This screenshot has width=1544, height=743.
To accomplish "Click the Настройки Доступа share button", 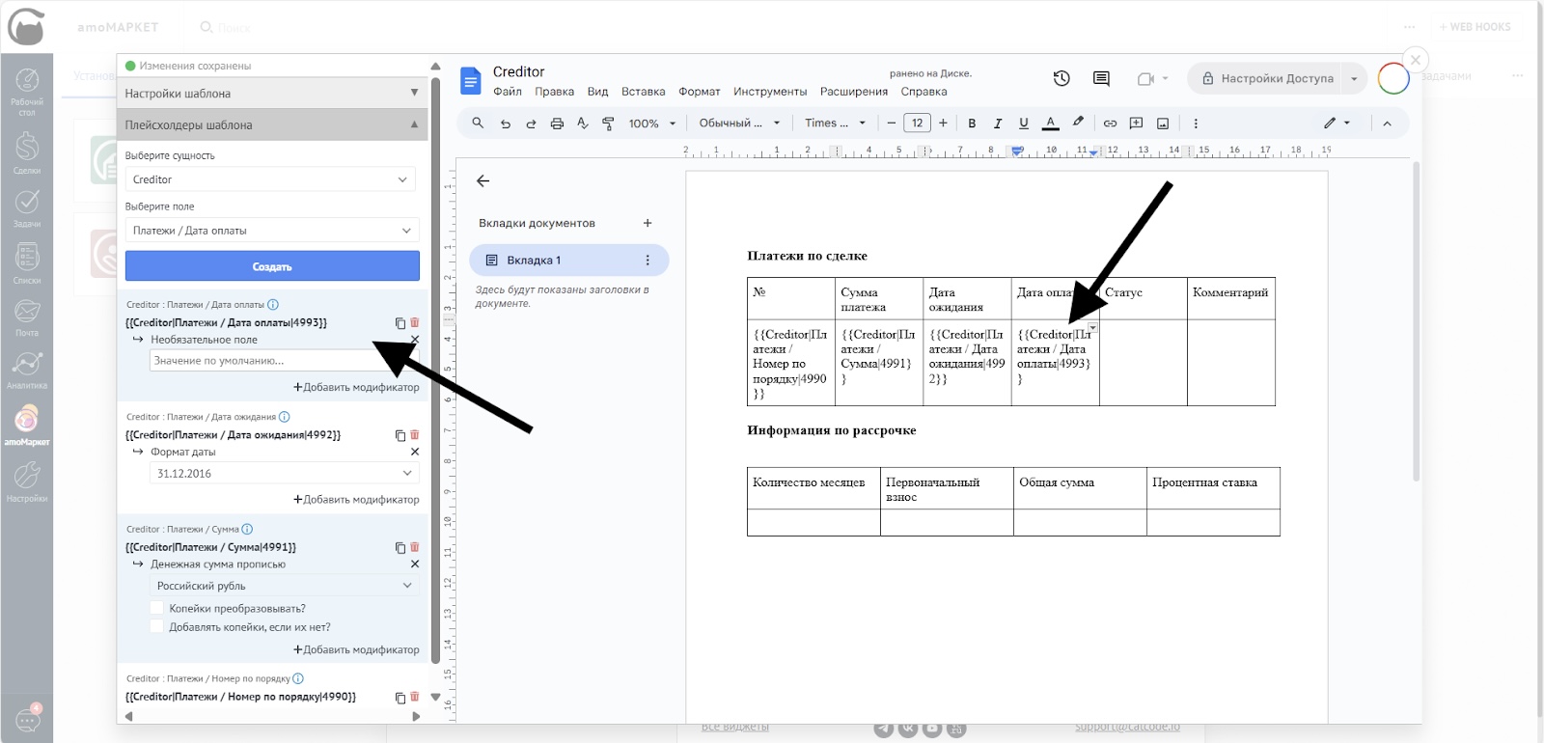I will (1265, 78).
